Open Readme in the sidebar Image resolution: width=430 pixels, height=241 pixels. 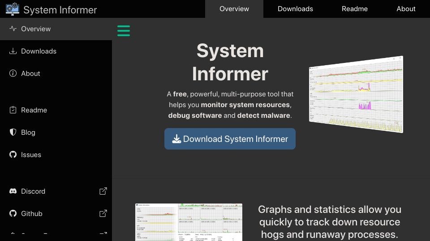56,110
